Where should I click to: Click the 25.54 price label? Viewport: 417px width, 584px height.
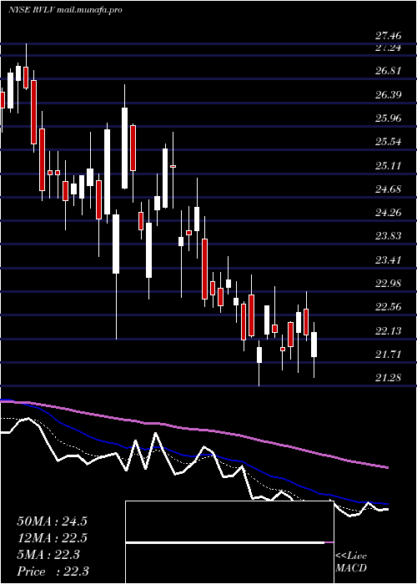coord(389,142)
